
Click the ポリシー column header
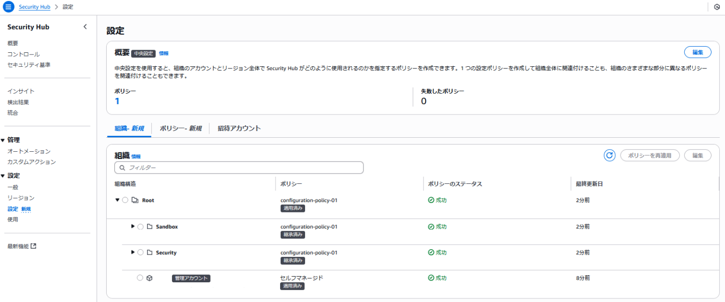(291, 184)
